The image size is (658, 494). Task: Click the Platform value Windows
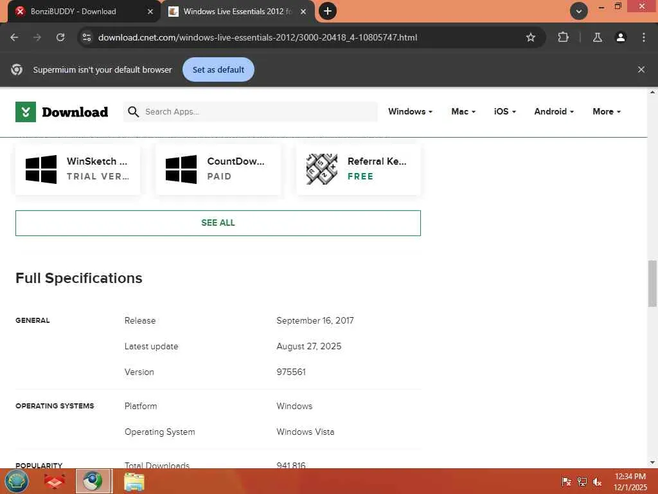(294, 407)
